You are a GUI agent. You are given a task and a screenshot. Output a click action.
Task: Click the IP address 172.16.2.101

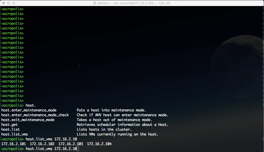click(14, 144)
